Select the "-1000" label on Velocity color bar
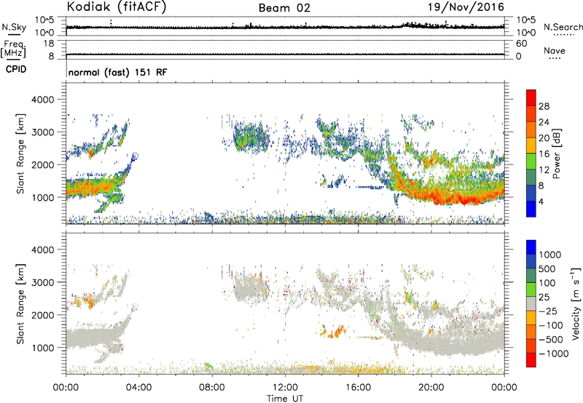 point(553,354)
